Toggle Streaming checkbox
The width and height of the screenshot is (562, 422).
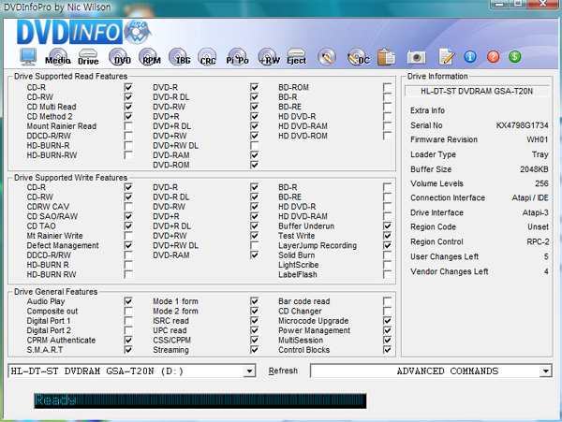click(254, 350)
